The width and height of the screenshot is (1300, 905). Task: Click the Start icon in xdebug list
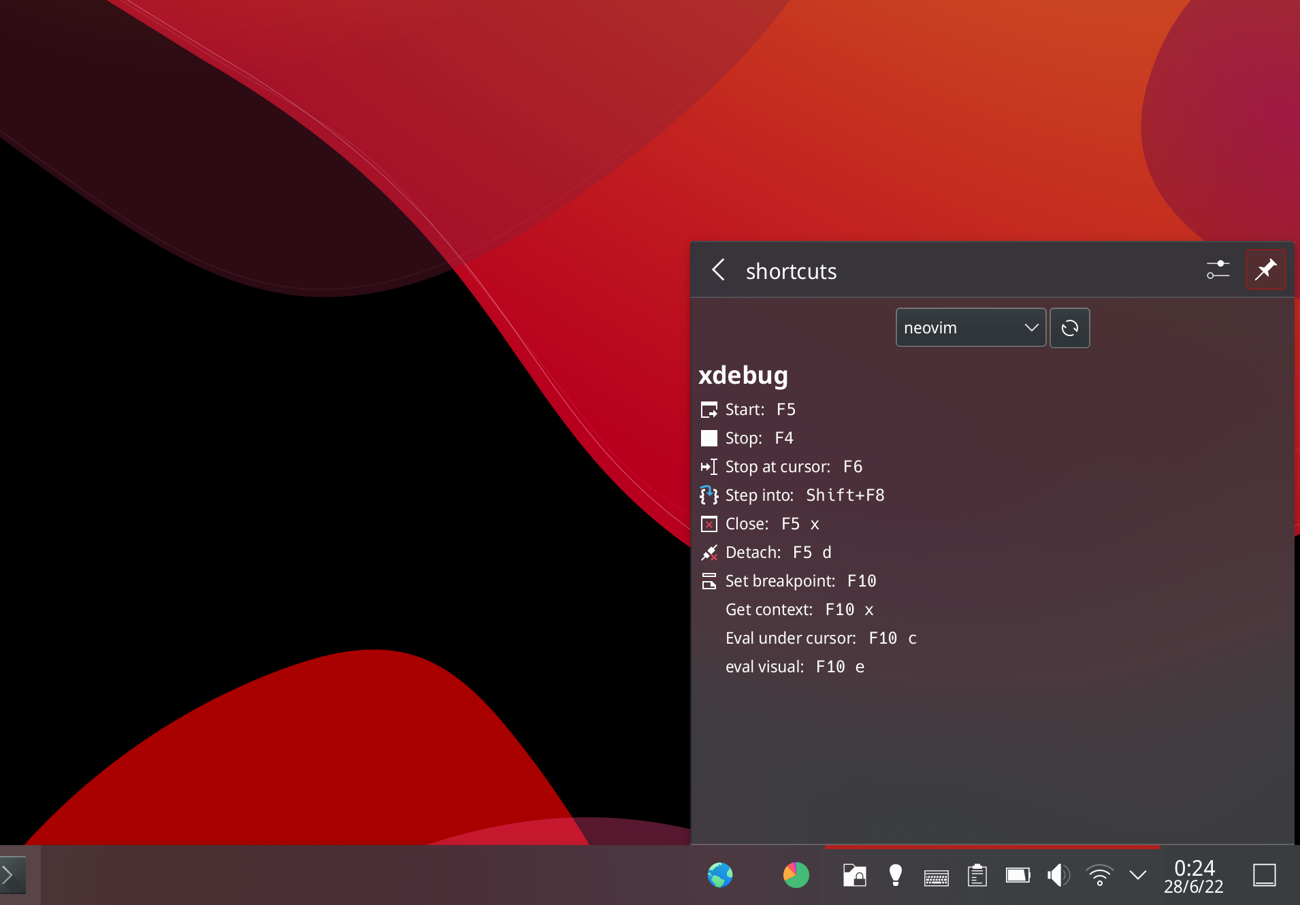tap(709, 410)
